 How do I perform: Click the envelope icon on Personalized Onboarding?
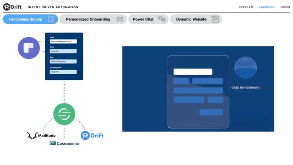point(120,19)
